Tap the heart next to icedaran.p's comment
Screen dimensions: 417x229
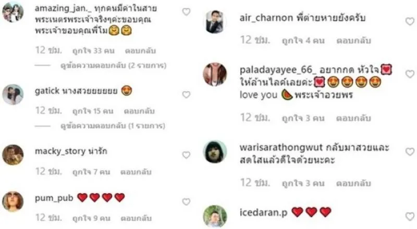[410, 217]
